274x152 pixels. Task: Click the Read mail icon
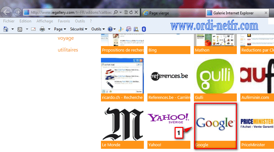coord(33,29)
